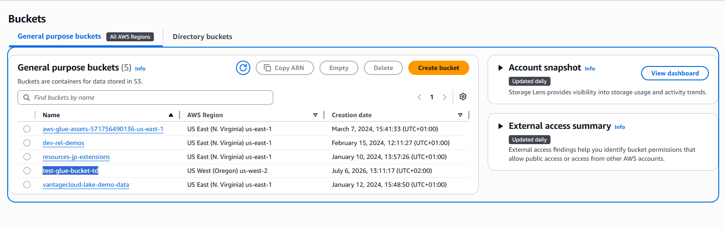Click Create bucket button
This screenshot has width=725, height=229.
point(439,68)
